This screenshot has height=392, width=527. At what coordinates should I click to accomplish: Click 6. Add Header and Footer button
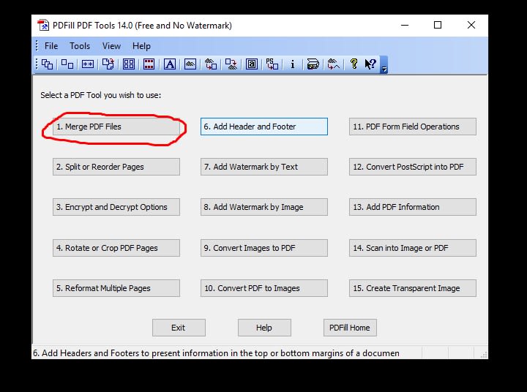pyautogui.click(x=264, y=127)
